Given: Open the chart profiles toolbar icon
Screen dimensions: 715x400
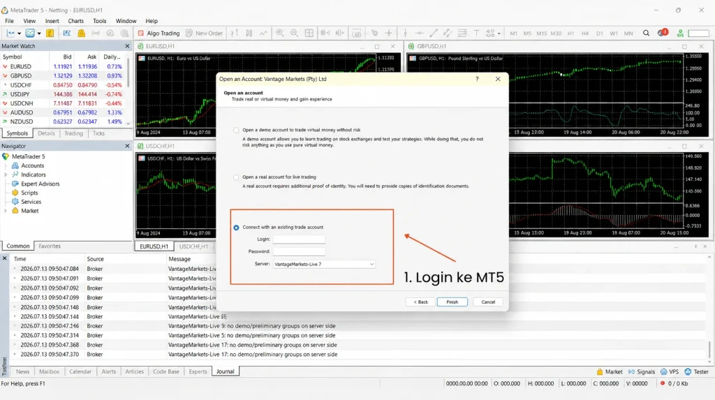Looking at the screenshot, I should tap(29, 34).
